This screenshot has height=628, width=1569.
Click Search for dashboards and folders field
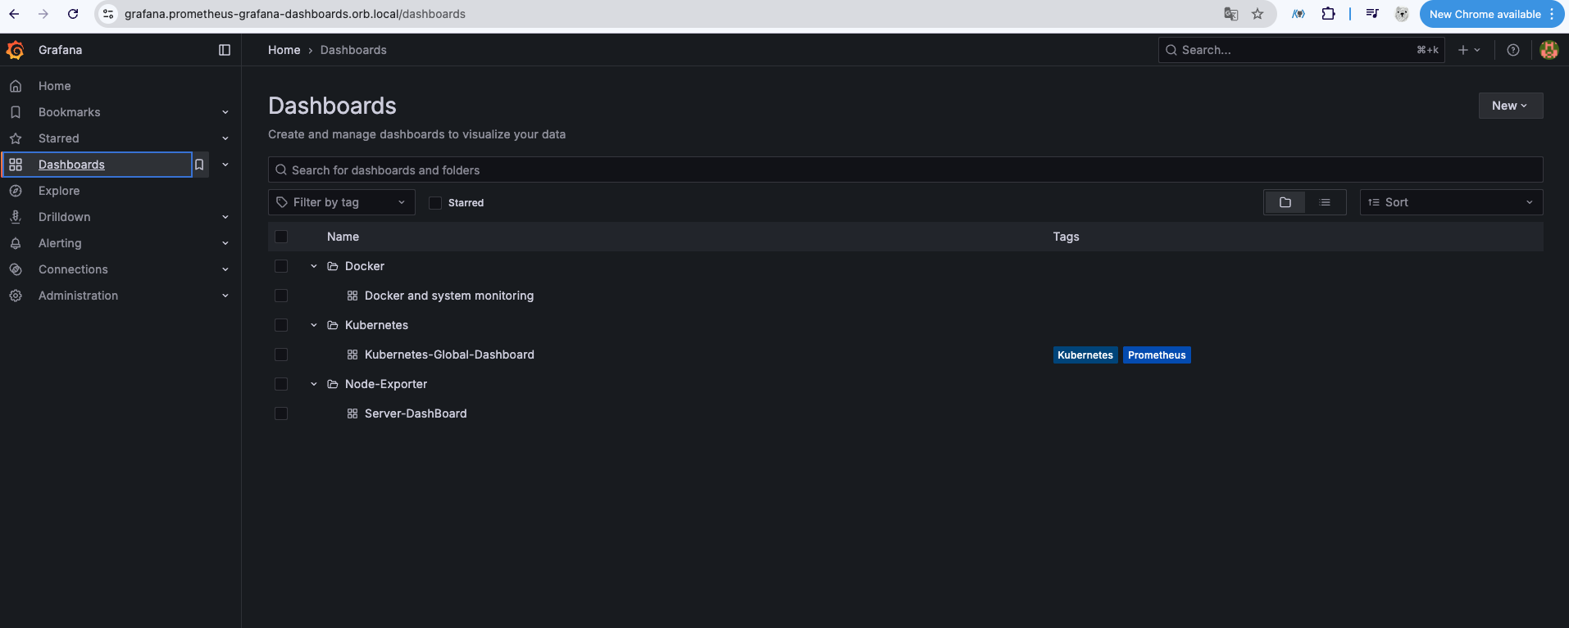tap(905, 169)
